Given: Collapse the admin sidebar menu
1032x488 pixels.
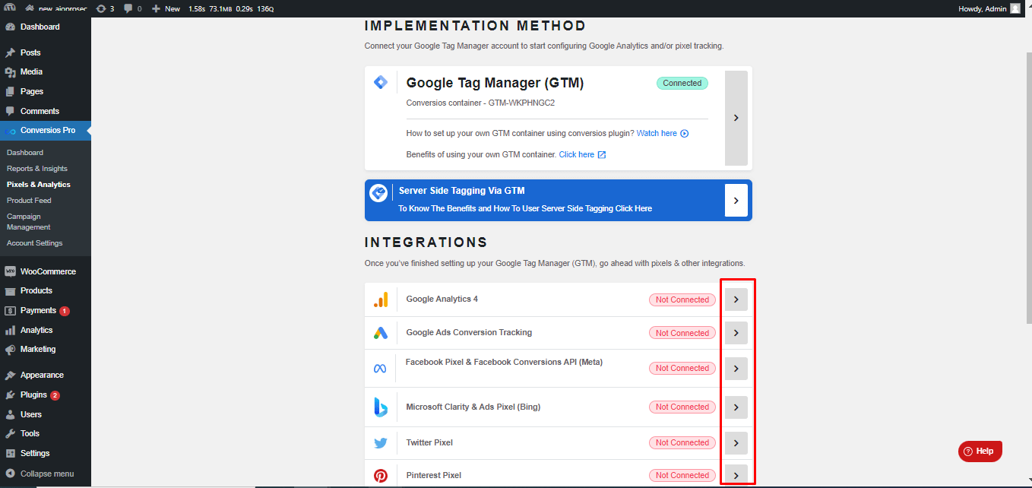Looking at the screenshot, I should tap(46, 474).
